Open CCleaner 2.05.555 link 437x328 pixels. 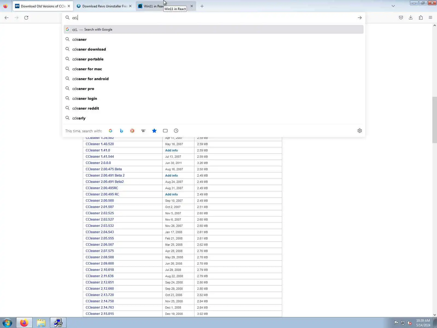coord(100,238)
